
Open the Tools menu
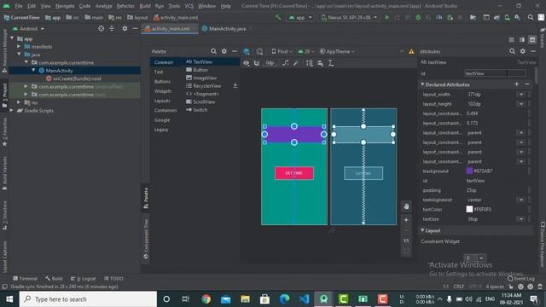(x=174, y=6)
